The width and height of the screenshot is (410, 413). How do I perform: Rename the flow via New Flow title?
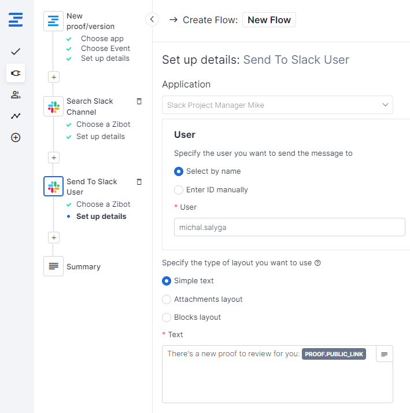coord(269,20)
